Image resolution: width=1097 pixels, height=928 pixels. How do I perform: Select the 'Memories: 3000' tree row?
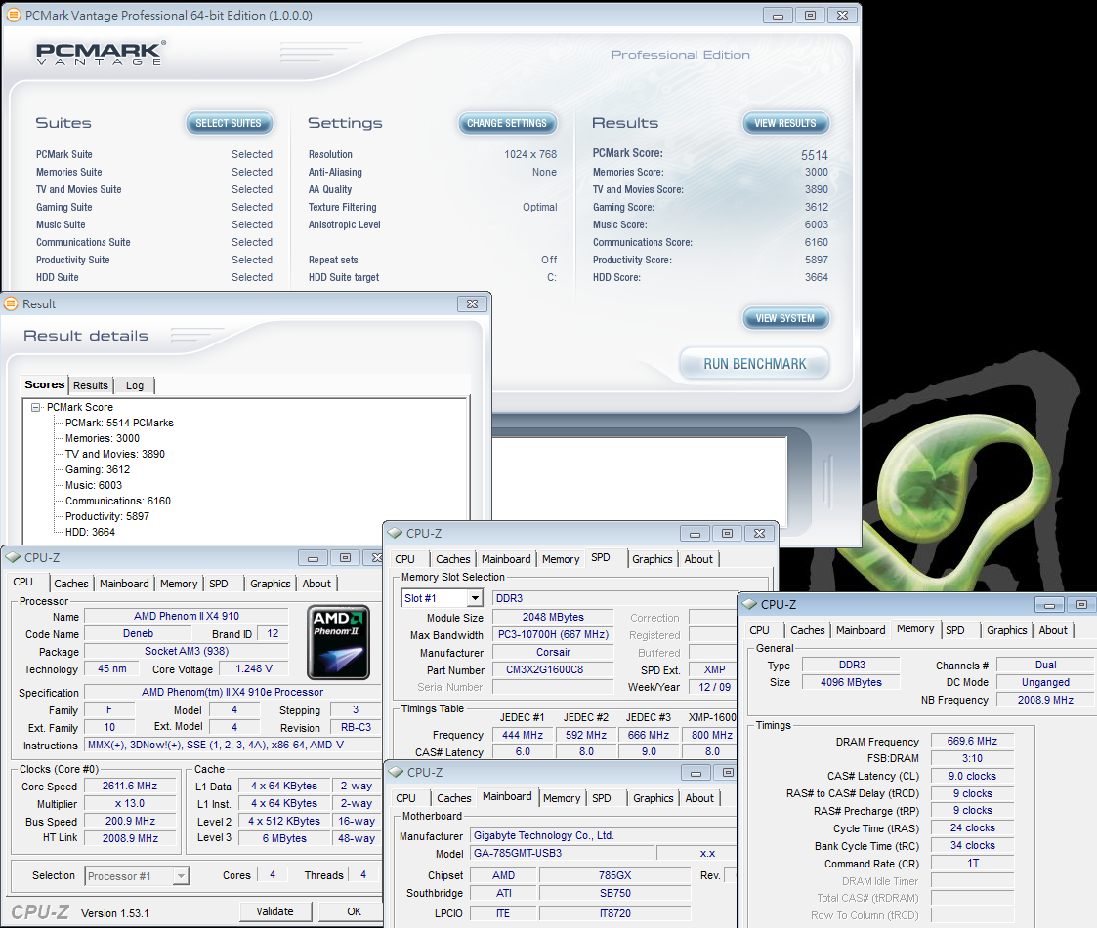point(103,438)
